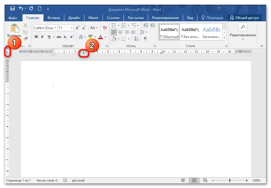Apply the yellow text highlight color
The image size is (271, 188).
tap(91, 37)
